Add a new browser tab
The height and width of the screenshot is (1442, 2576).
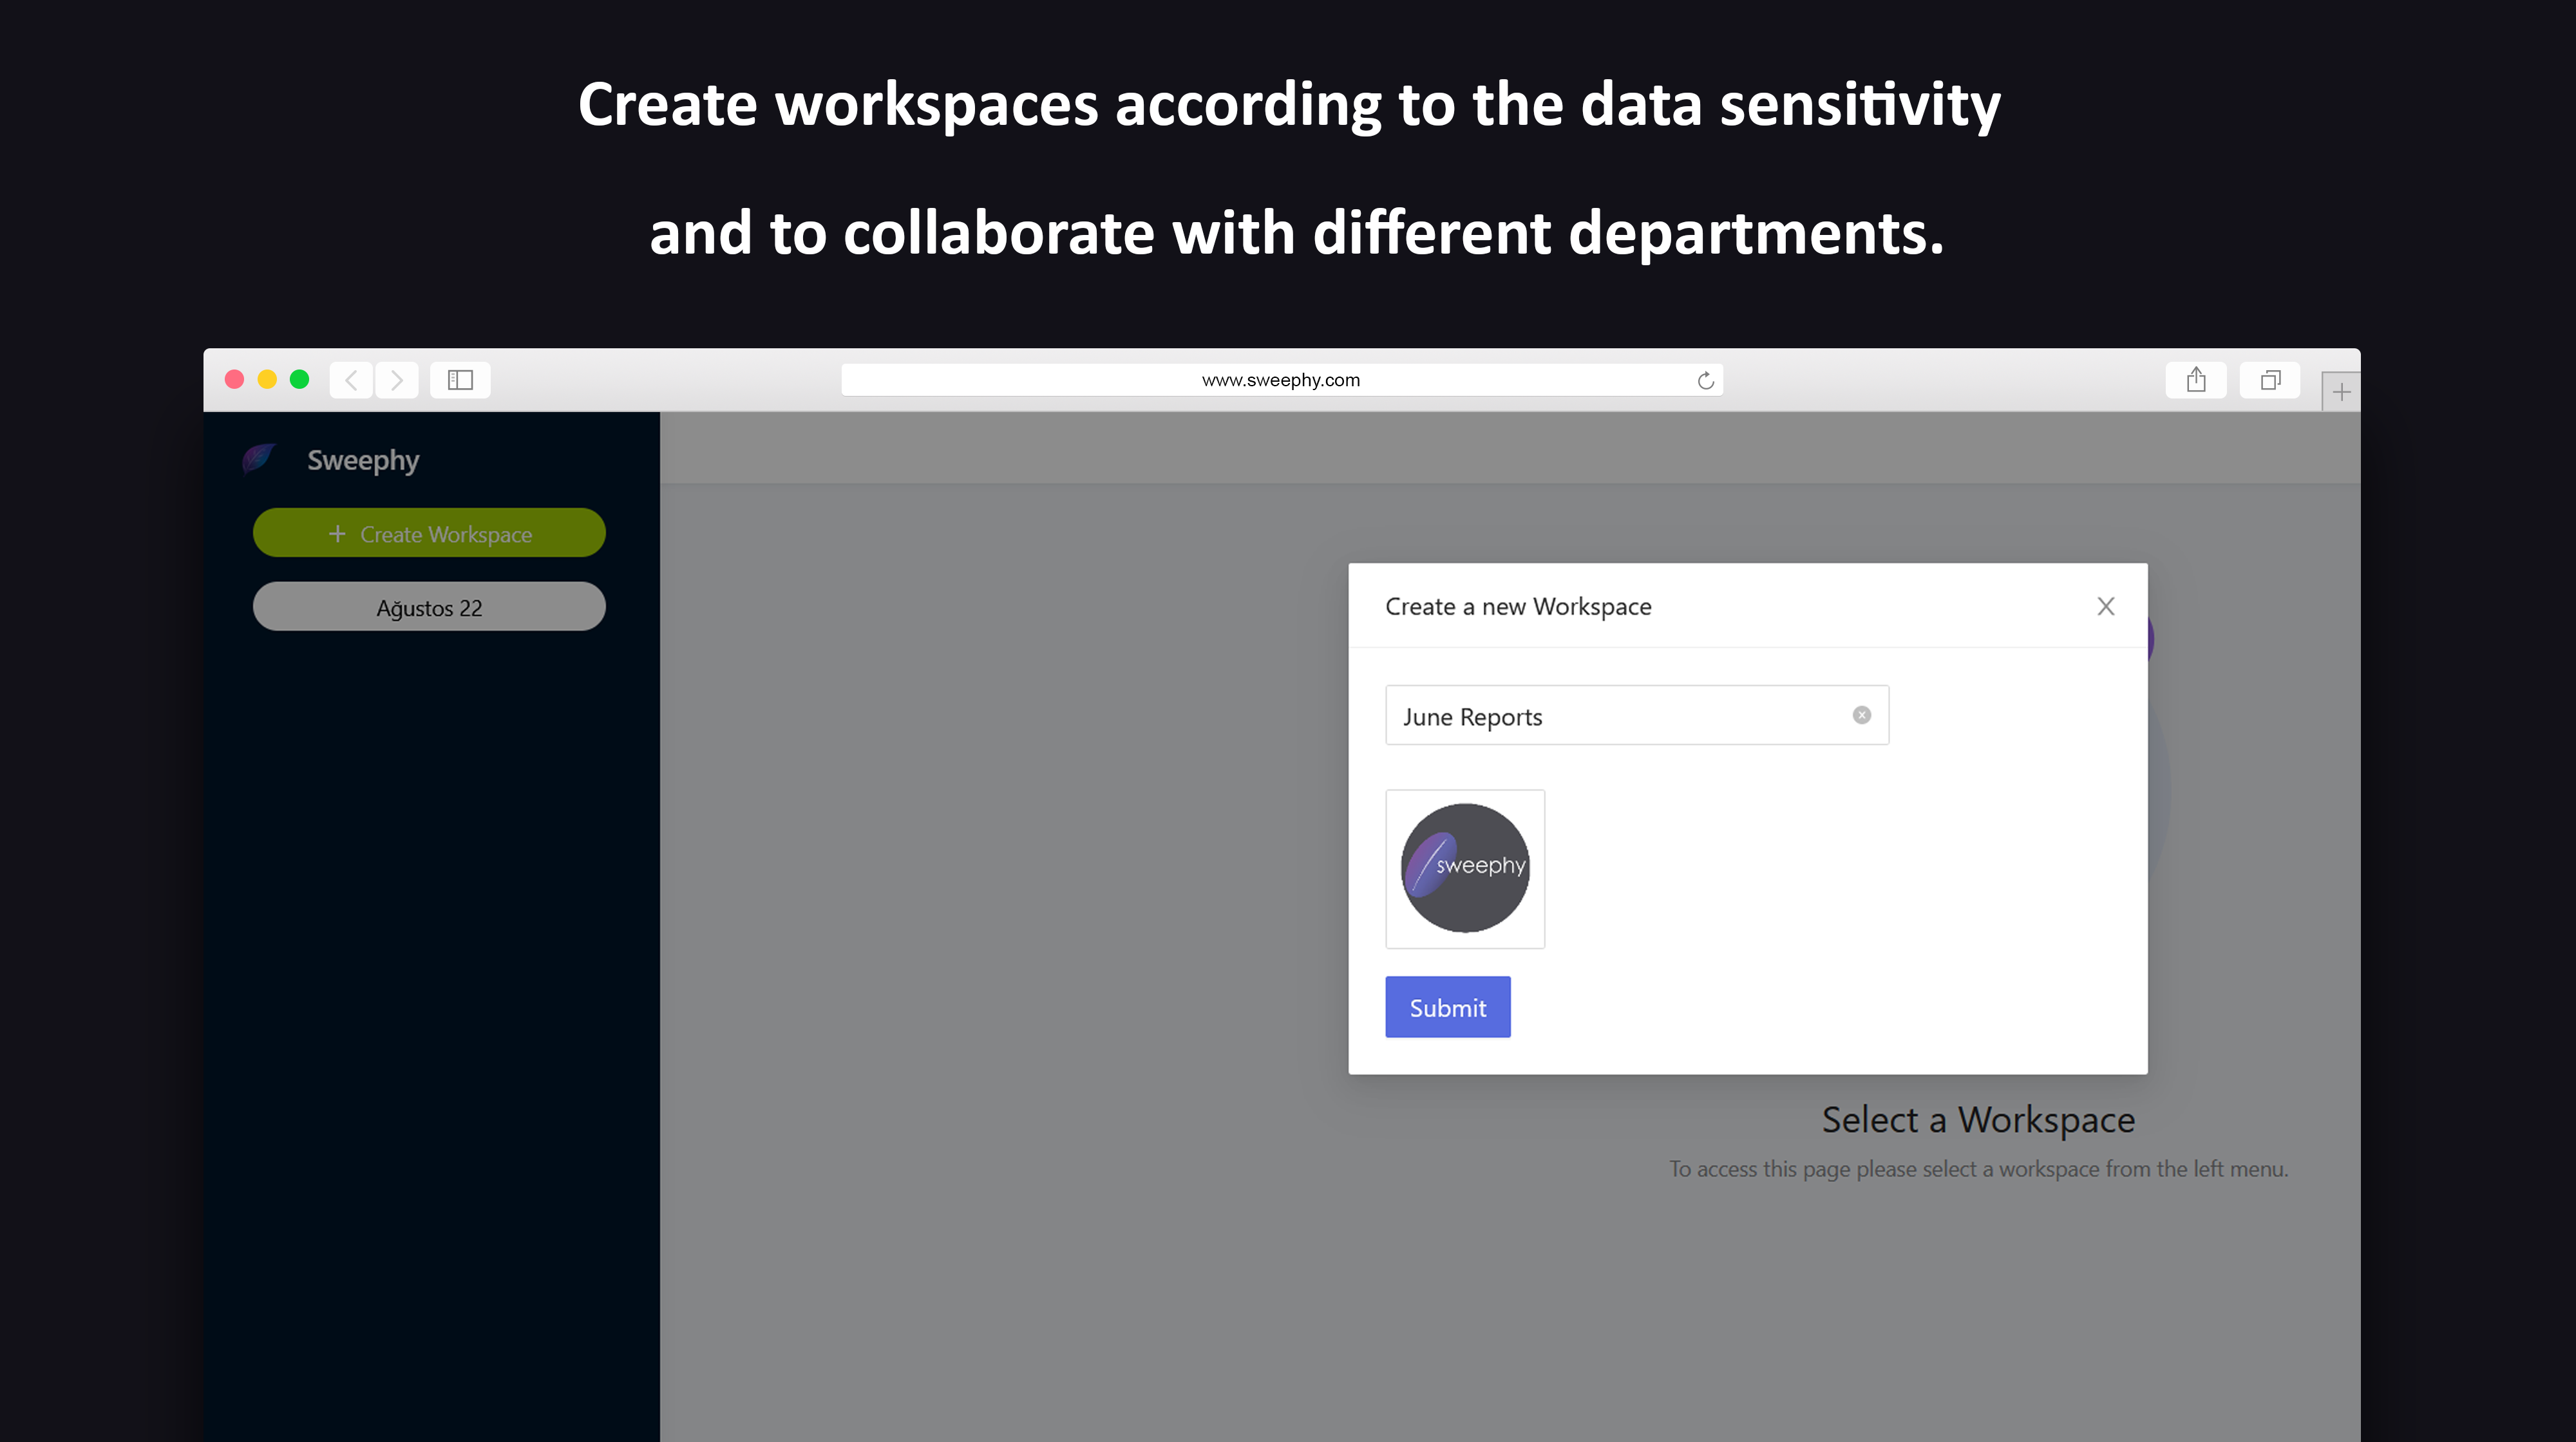point(2341,393)
